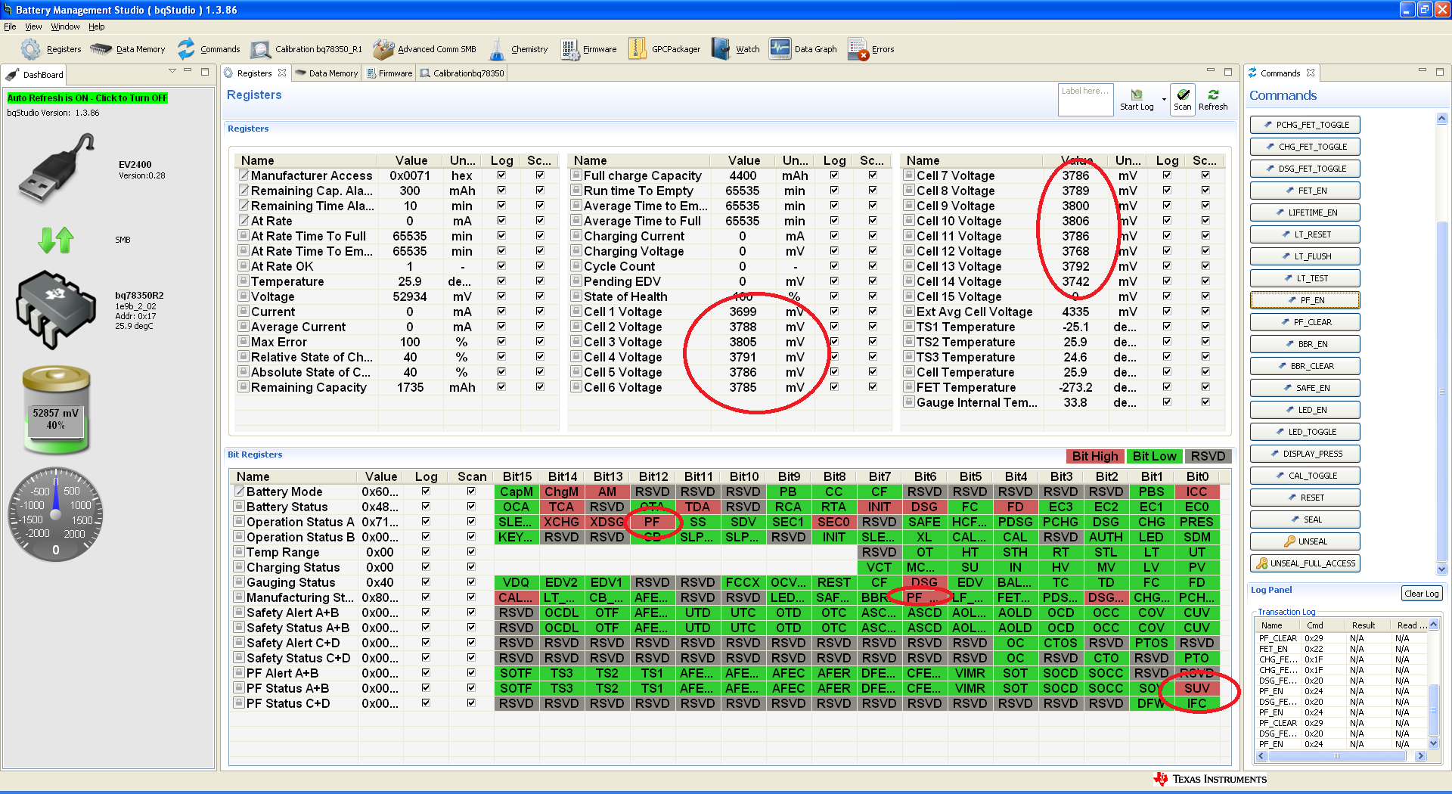Viewport: 1452px width, 794px height.
Task: Toggle Log checkbox for Full charge Capacity
Action: tap(834, 175)
